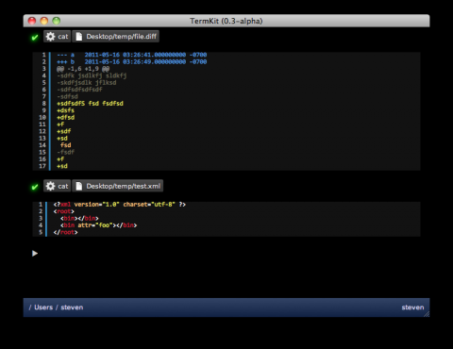Click the added line '+dfsd'

coord(66,117)
